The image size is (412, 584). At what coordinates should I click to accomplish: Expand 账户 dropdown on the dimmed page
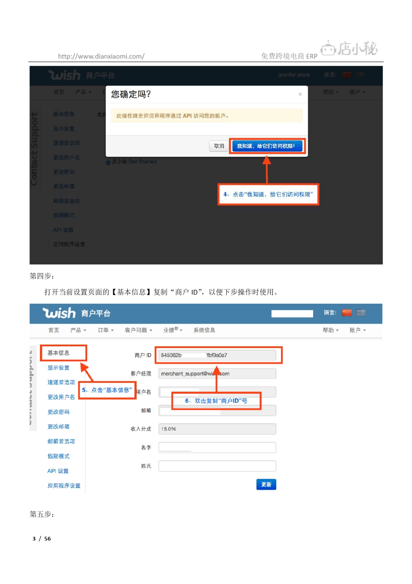coord(357,92)
